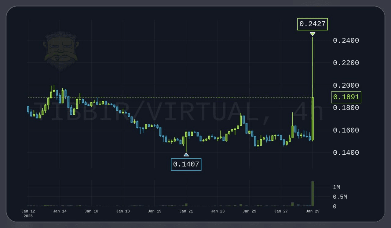Pick the Jan 25 date label
Screen dimensions: 391x228
coord(249,211)
